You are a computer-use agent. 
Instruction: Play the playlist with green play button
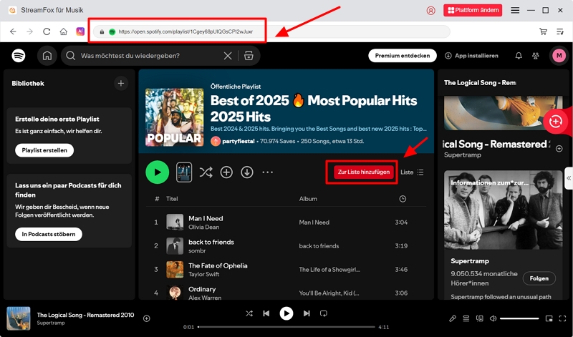pyautogui.click(x=157, y=172)
